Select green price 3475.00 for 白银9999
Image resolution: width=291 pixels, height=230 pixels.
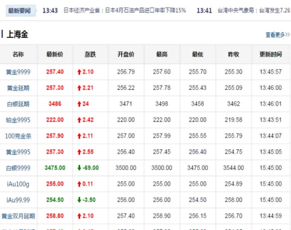(x=55, y=168)
